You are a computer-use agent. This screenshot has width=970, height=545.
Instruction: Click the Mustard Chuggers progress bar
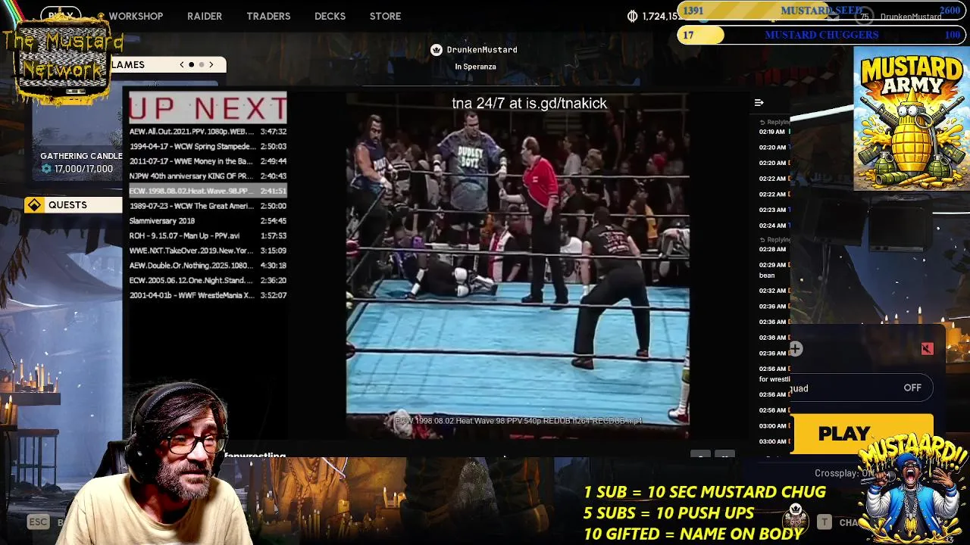821,35
